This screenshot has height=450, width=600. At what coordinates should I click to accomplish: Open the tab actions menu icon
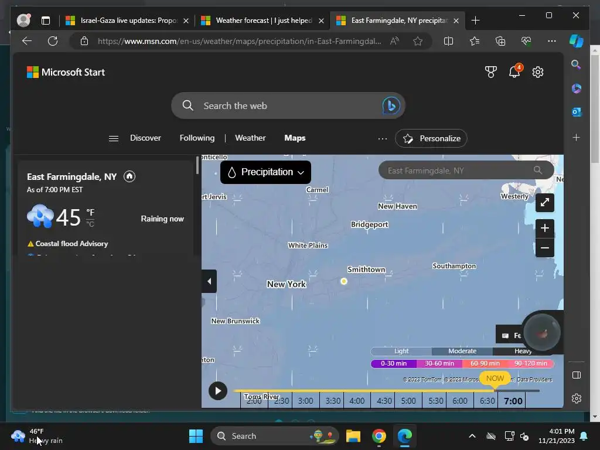click(46, 21)
